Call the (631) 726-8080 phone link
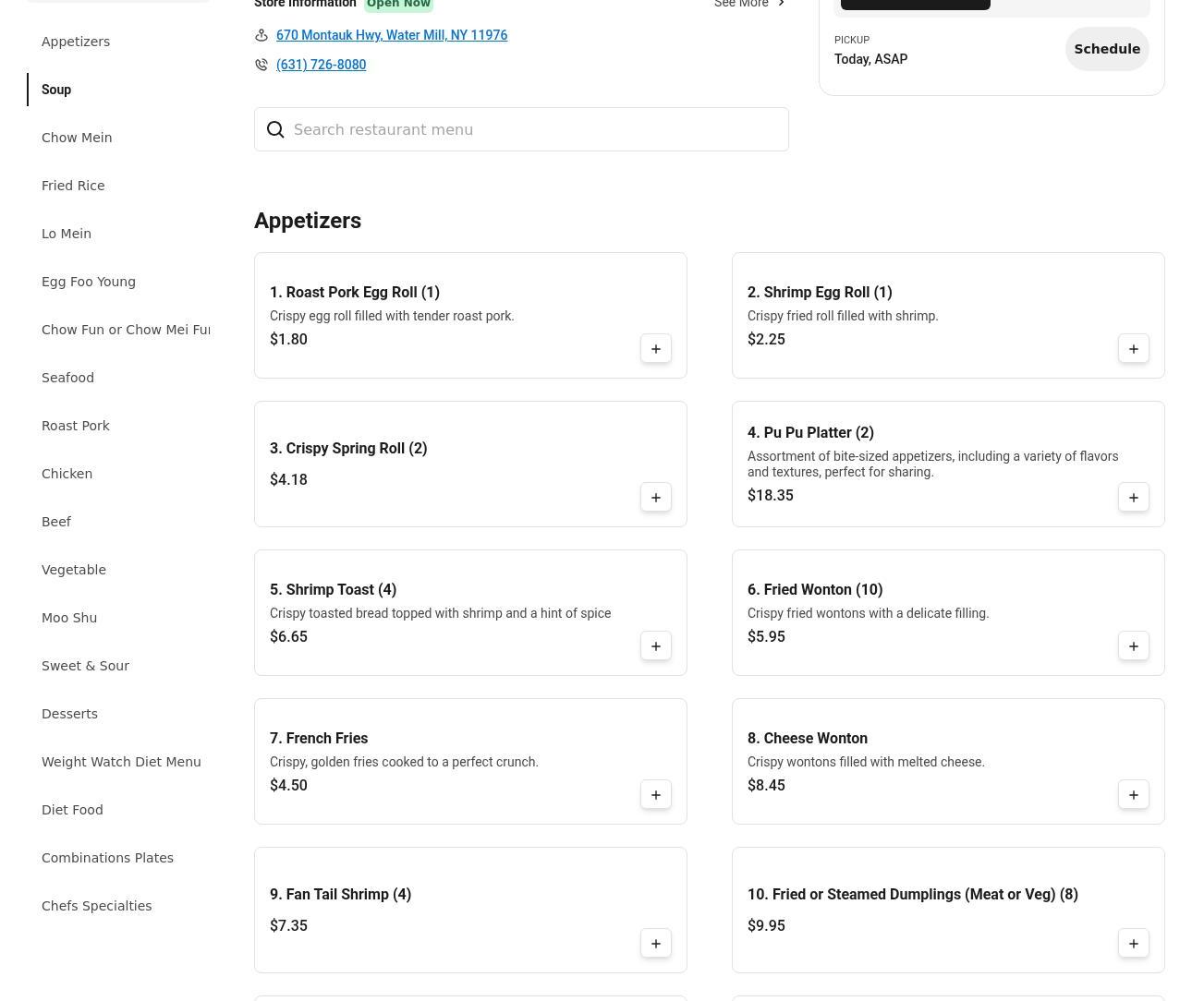Screen dimensions: 1192x1001 (x=321, y=65)
